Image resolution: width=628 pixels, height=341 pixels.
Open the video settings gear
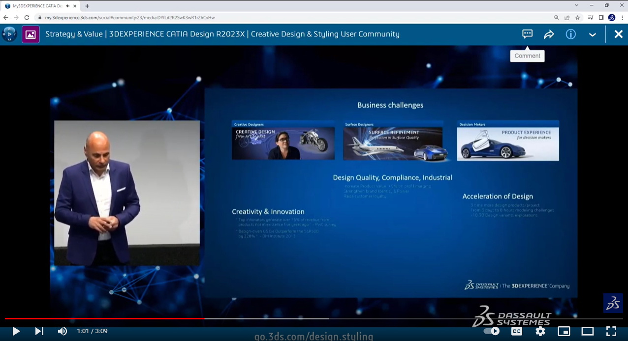click(x=540, y=331)
